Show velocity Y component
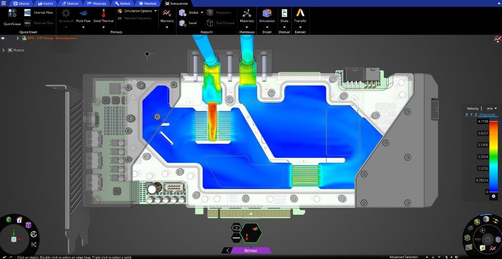The width and height of the screenshot is (502, 259). [x=471, y=114]
